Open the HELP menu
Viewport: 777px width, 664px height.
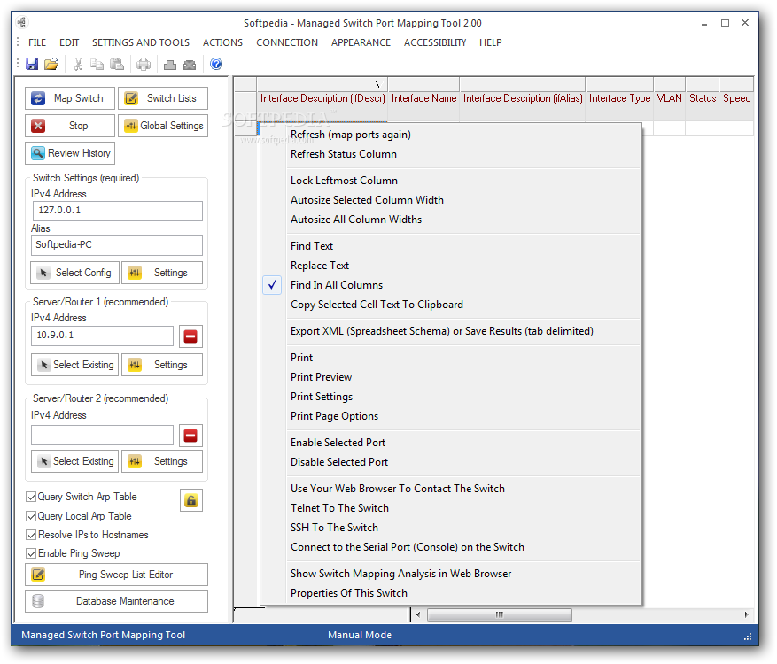(491, 42)
